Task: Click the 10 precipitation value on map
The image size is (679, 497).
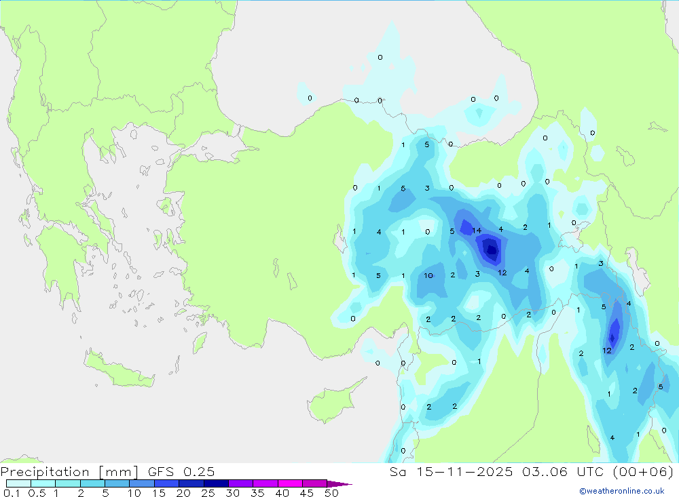Action: pos(428,275)
